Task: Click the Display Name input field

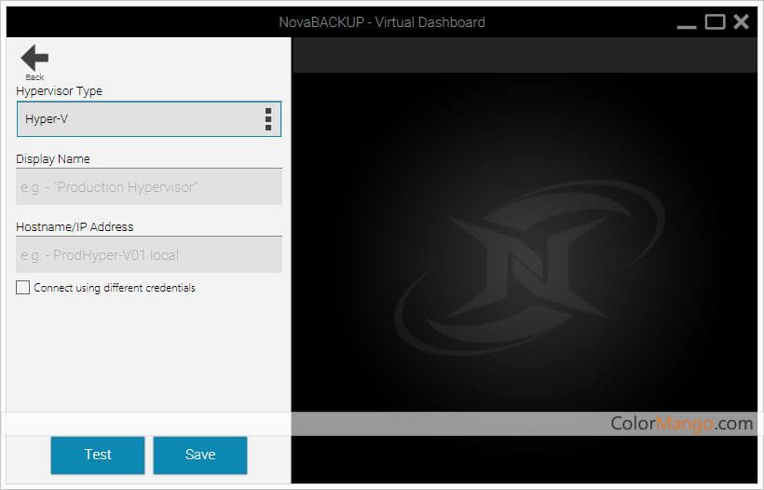Action: (x=149, y=187)
